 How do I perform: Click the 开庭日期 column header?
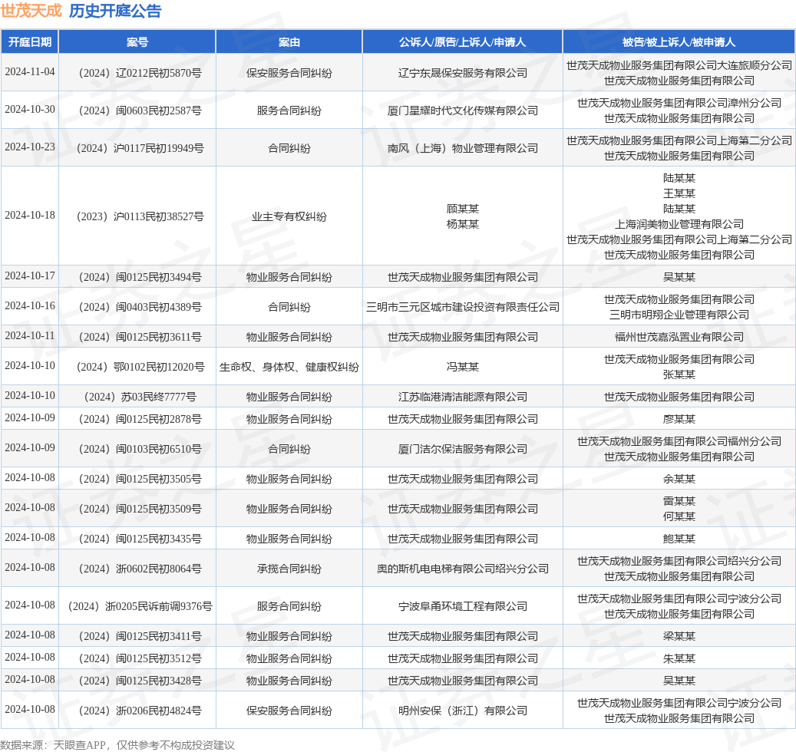tap(30, 42)
